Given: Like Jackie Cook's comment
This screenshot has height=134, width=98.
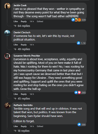Looking at the screenshot, I should click(x=16, y=21).
